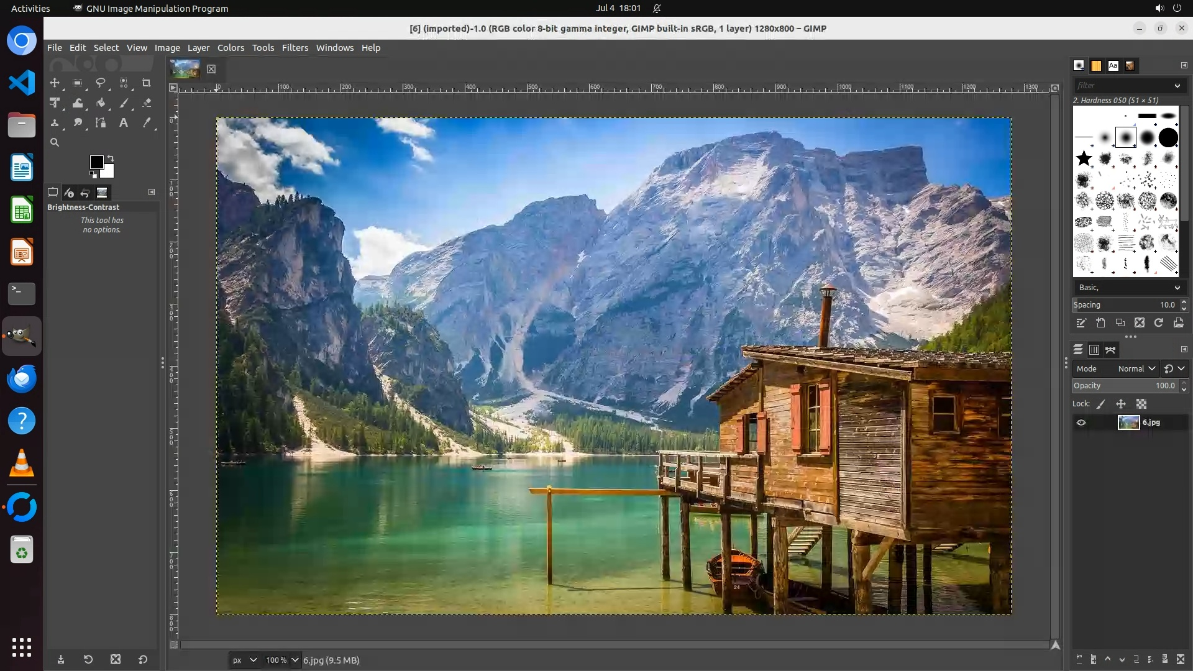1193x671 pixels.
Task: Select the Crop tool
Action: (146, 83)
